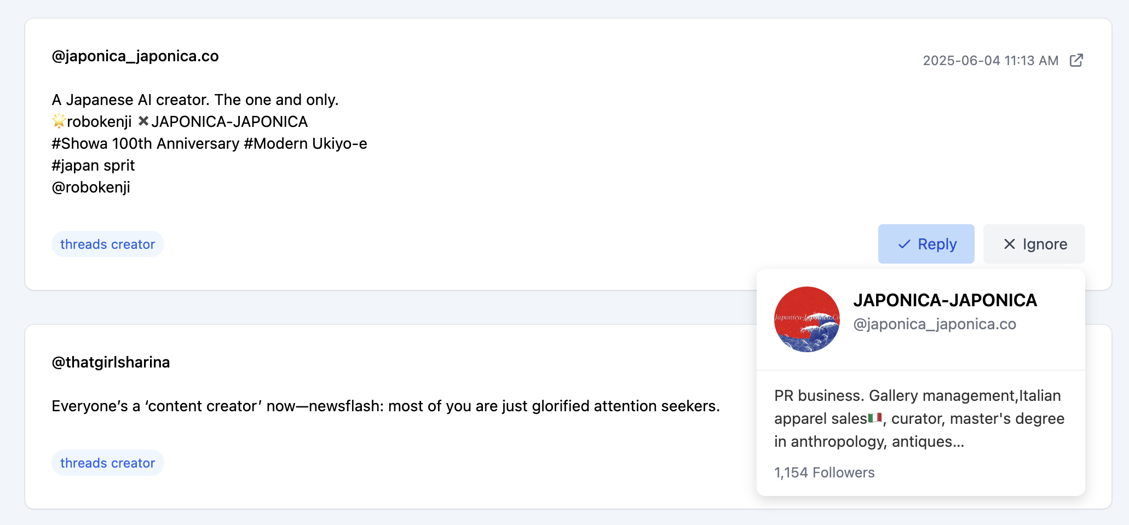The width and height of the screenshot is (1129, 525).
Task: Click the Italian flag emoji in bio
Action: 875,418
